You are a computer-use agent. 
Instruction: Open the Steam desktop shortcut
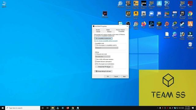tap(183, 24)
